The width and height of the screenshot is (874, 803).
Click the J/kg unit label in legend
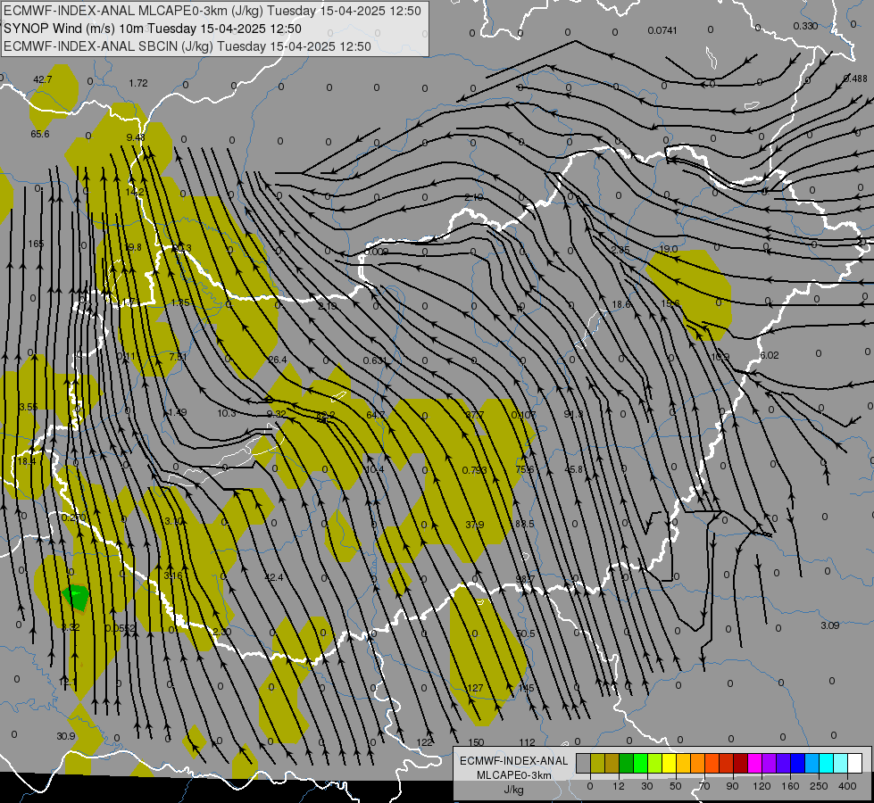pyautogui.click(x=513, y=790)
